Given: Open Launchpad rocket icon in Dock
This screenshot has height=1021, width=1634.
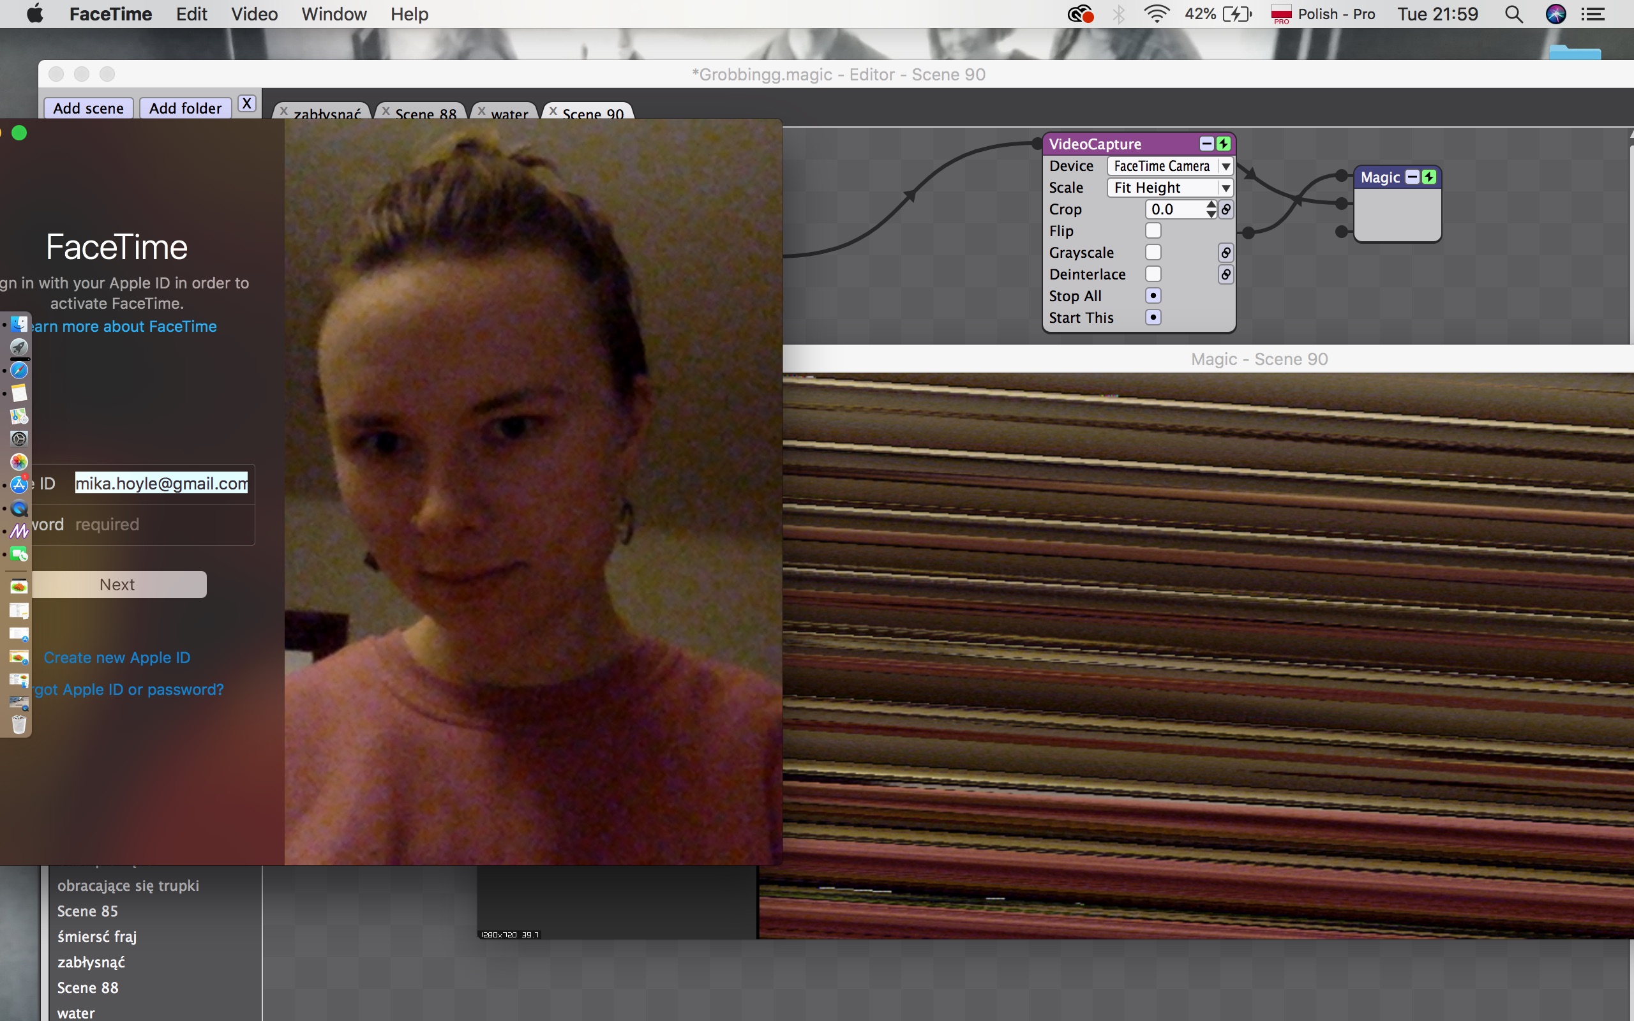Looking at the screenshot, I should [x=19, y=347].
